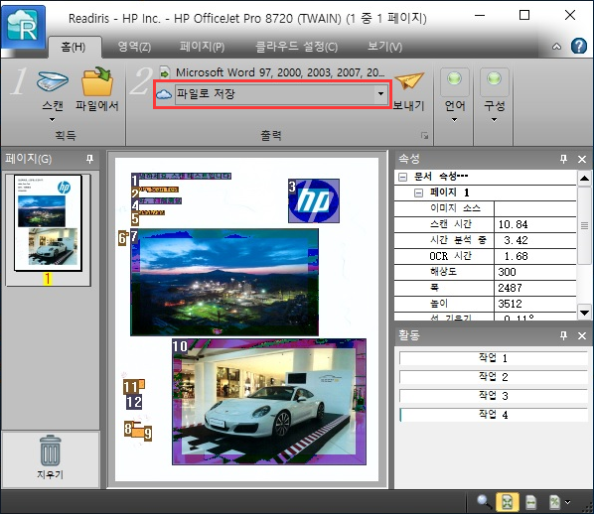Screen dimensions: 594x514
Task: Click the Delete (지우기) trash can icon
Action: (x=51, y=450)
